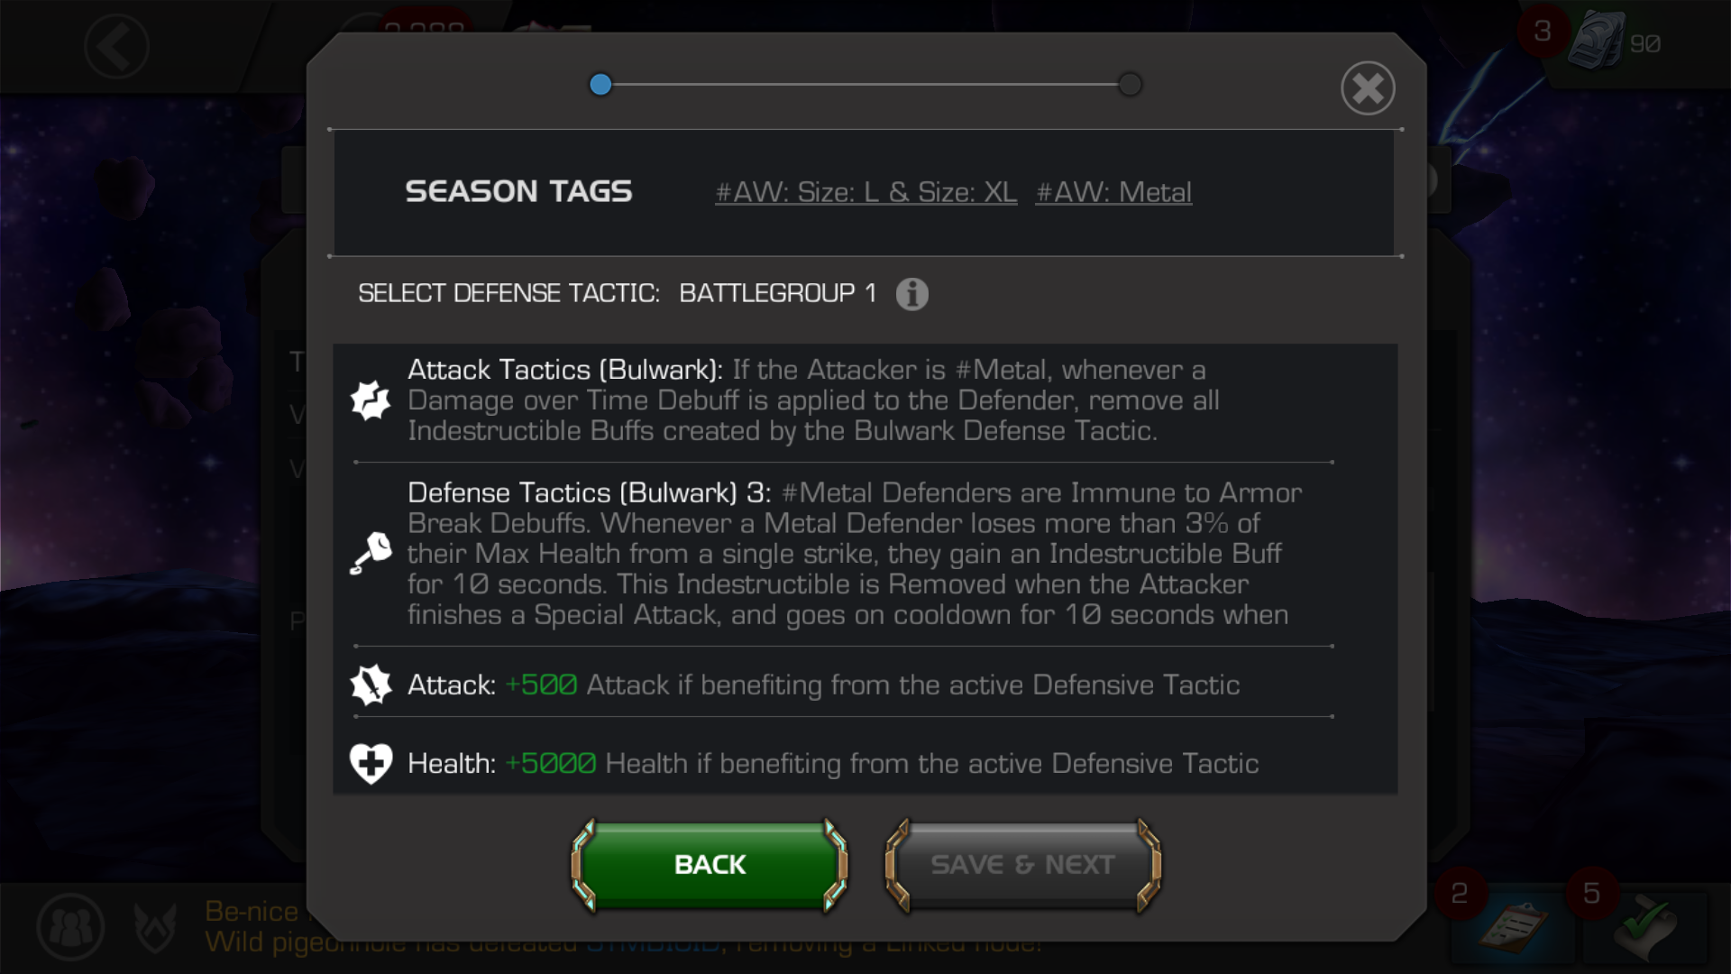The height and width of the screenshot is (974, 1731).
Task: Open the alliance members icon at the bottom
Action: (70, 926)
